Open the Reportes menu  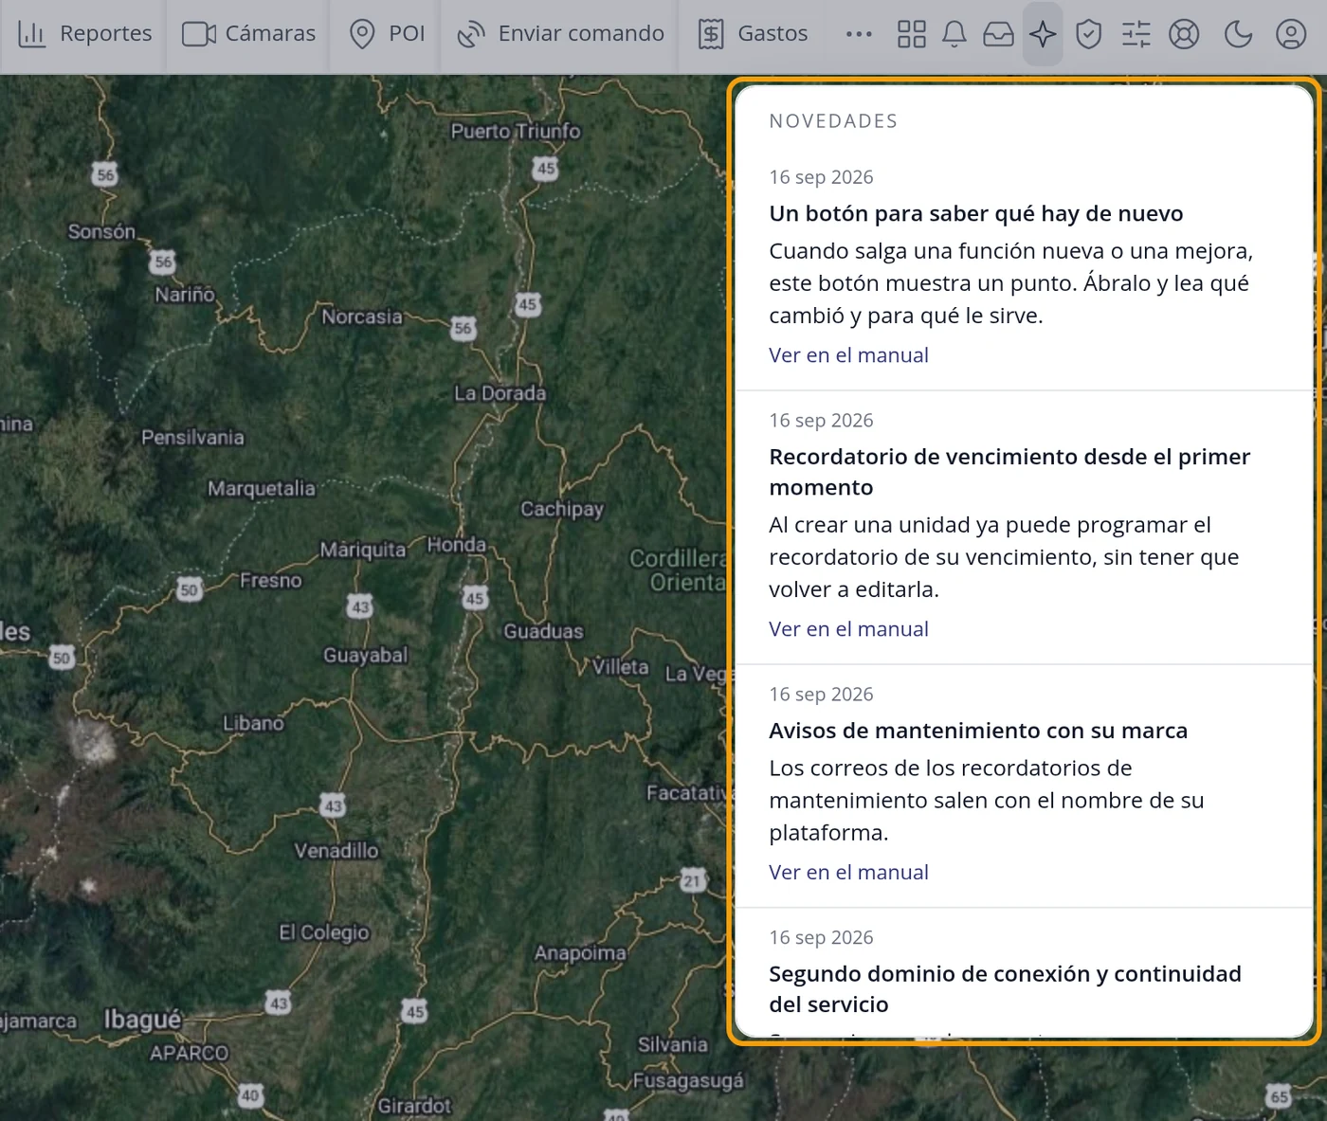tap(84, 34)
